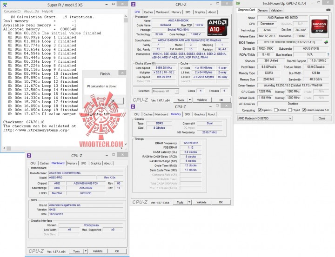Image resolution: width=335 pixels, height=257 pixels.
Task: Open Tools dropdown arrow in Mainboard CPU-Z window
Action: (x=86, y=251)
